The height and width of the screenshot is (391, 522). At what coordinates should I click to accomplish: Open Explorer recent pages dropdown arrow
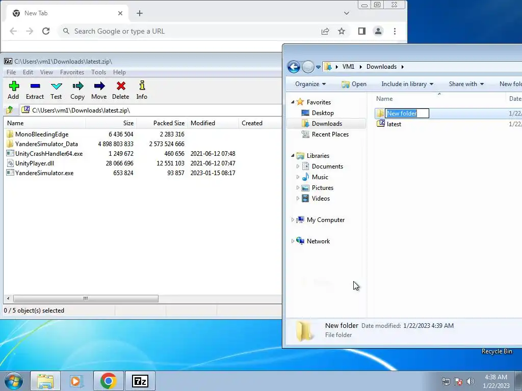click(x=318, y=67)
